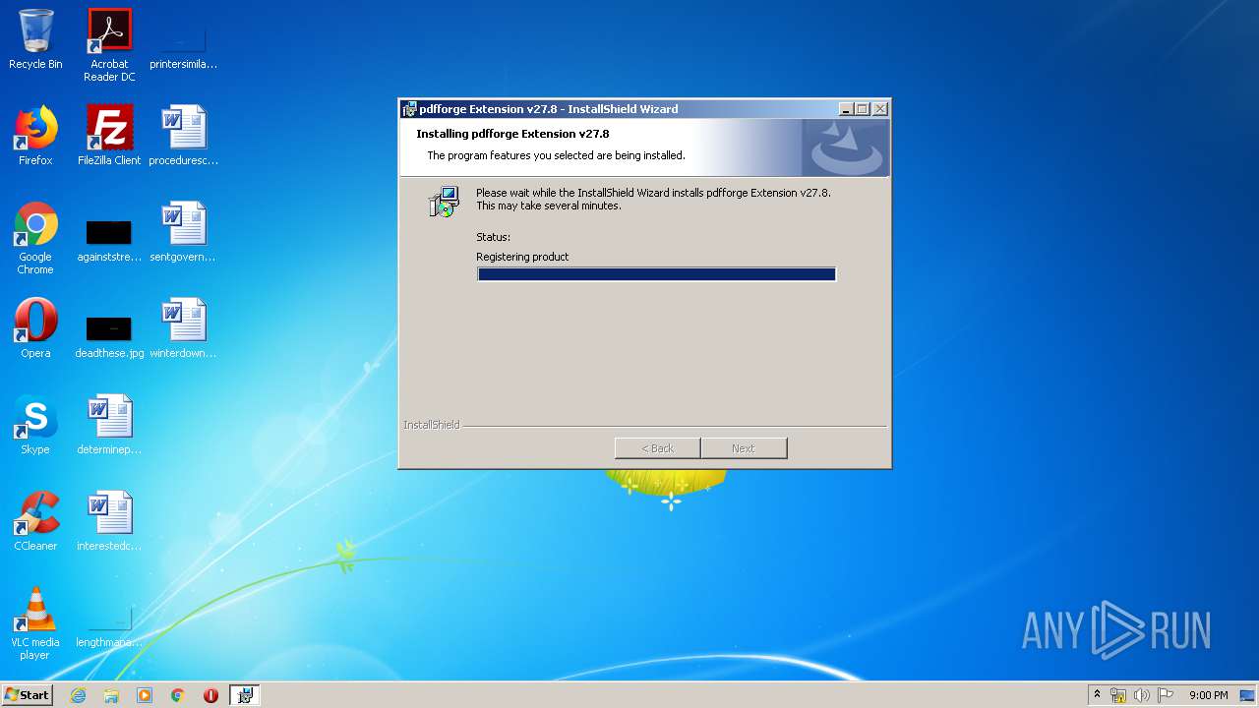Select interestedc Word document icon
This screenshot has height=708, width=1259.
[x=109, y=521]
